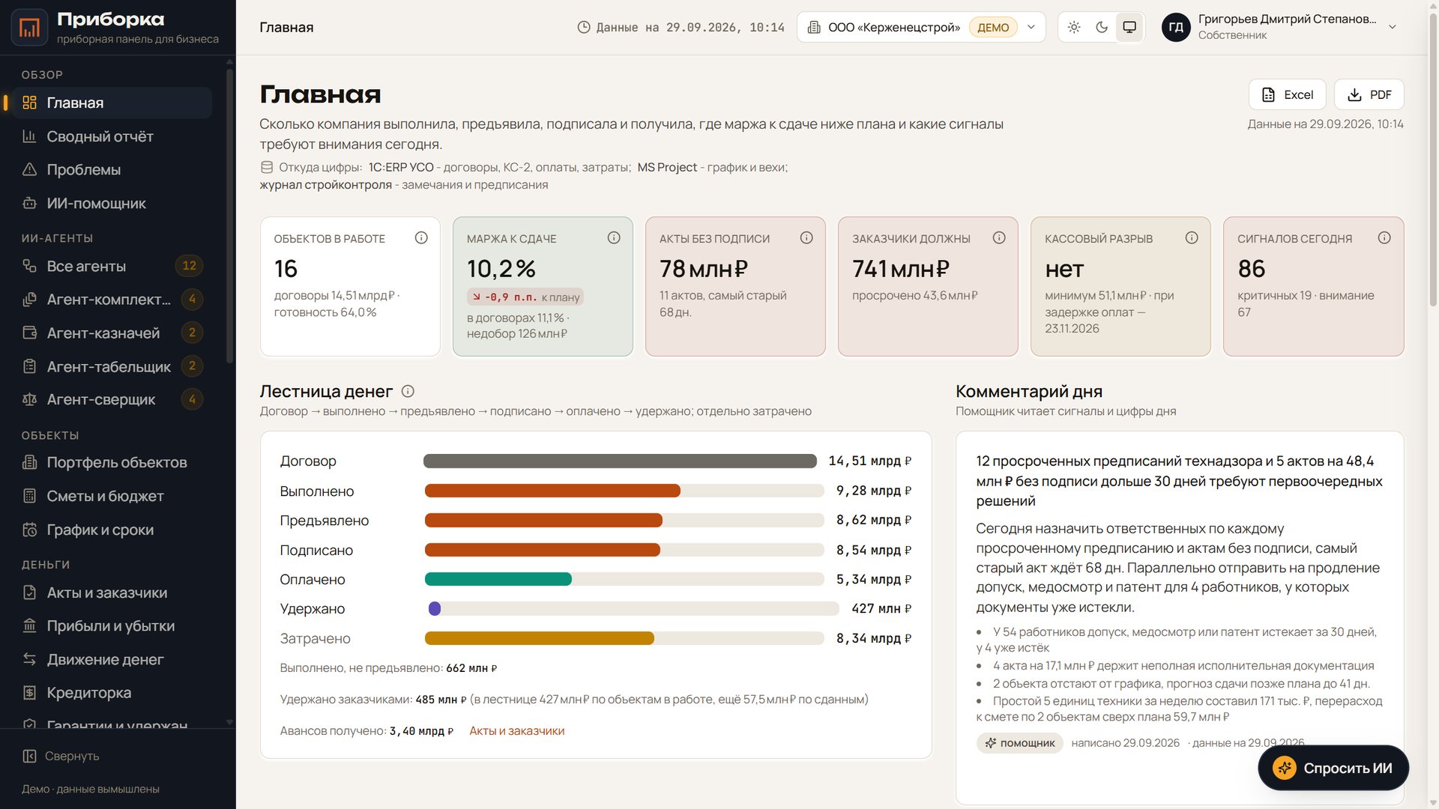
Task: Expand the ООО «Керженецстрой» company dropdown
Action: pos(921,27)
